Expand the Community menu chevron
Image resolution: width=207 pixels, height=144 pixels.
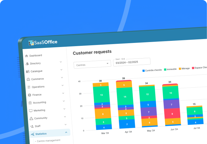pyautogui.click(x=65, y=117)
